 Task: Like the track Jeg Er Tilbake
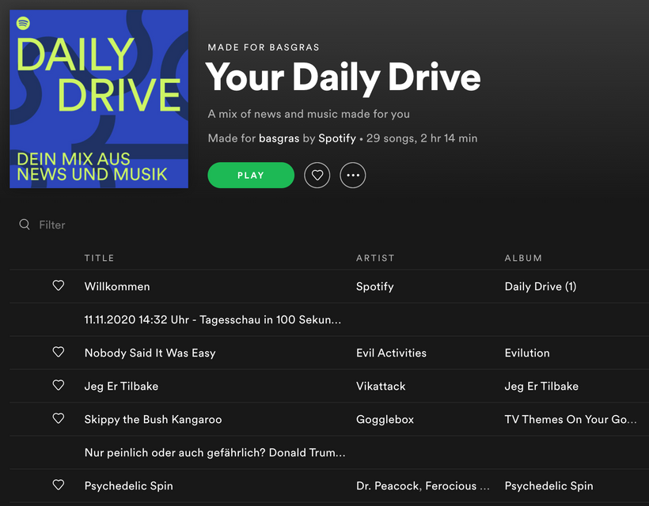pyautogui.click(x=59, y=385)
